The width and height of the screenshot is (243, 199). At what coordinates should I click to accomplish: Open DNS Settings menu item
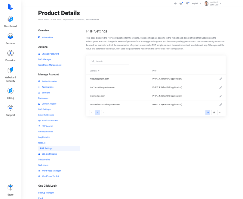44,109
